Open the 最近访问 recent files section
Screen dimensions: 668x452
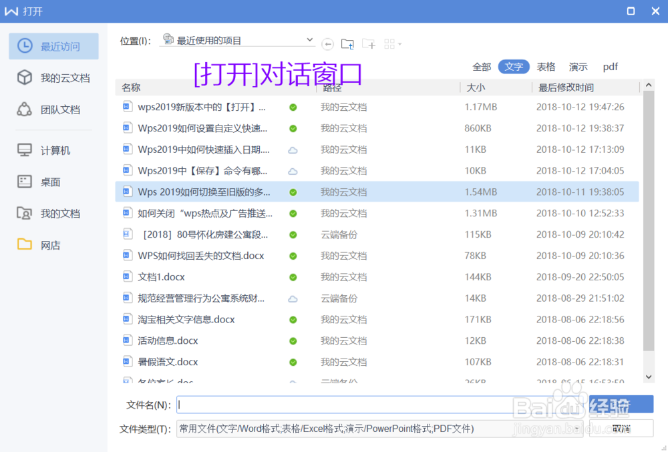click(53, 46)
